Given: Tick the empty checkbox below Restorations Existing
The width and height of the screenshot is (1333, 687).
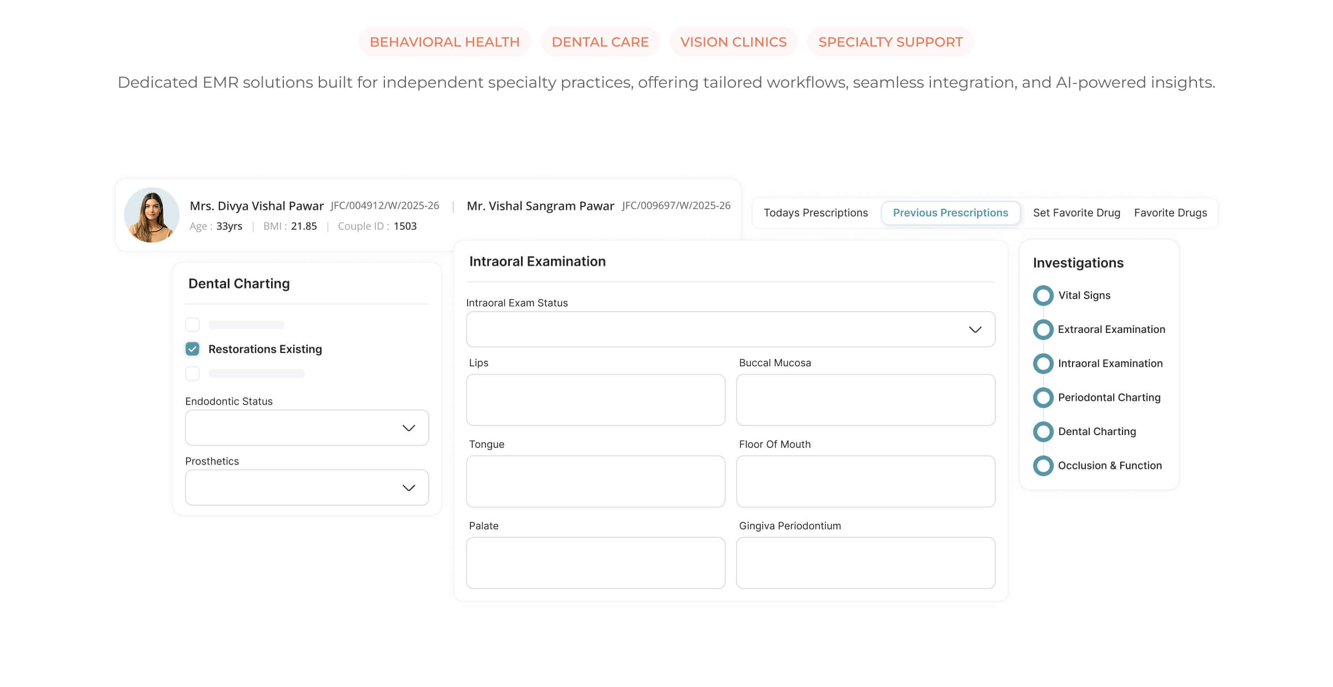Looking at the screenshot, I should click(x=192, y=373).
